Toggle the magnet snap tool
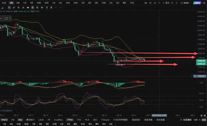 click(x=28, y=8)
